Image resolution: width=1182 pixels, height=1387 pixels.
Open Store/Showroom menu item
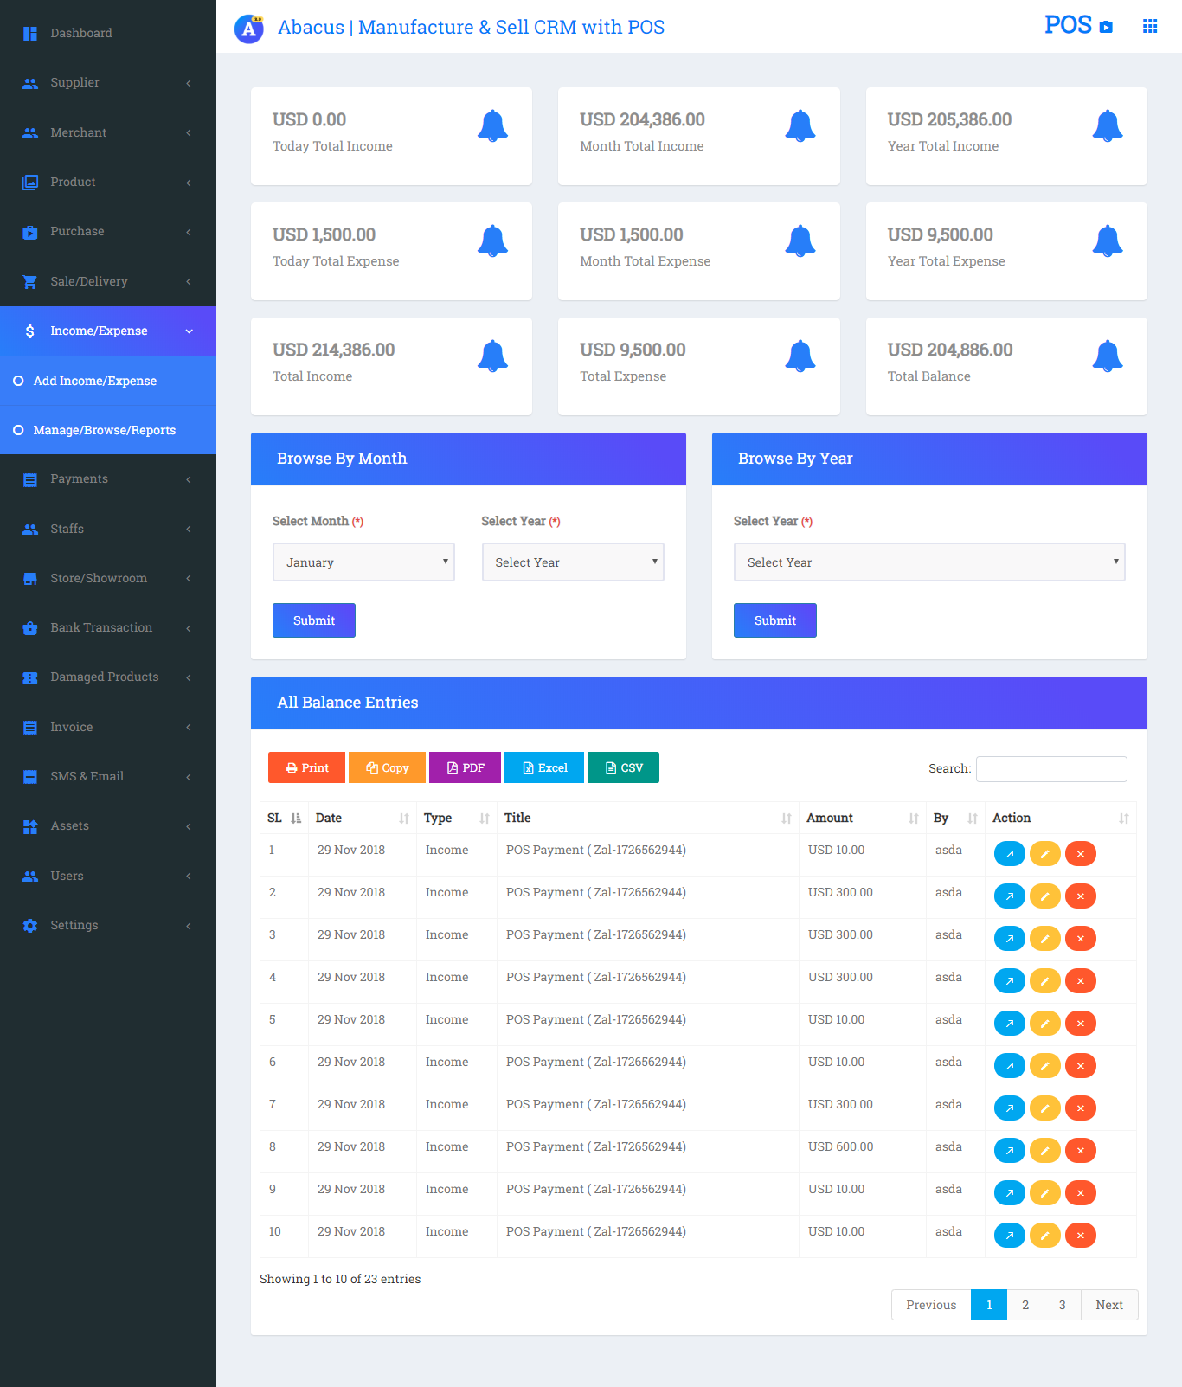pos(108,578)
